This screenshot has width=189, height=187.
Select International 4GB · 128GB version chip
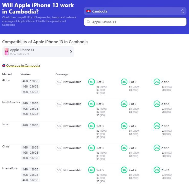tap(30, 169)
